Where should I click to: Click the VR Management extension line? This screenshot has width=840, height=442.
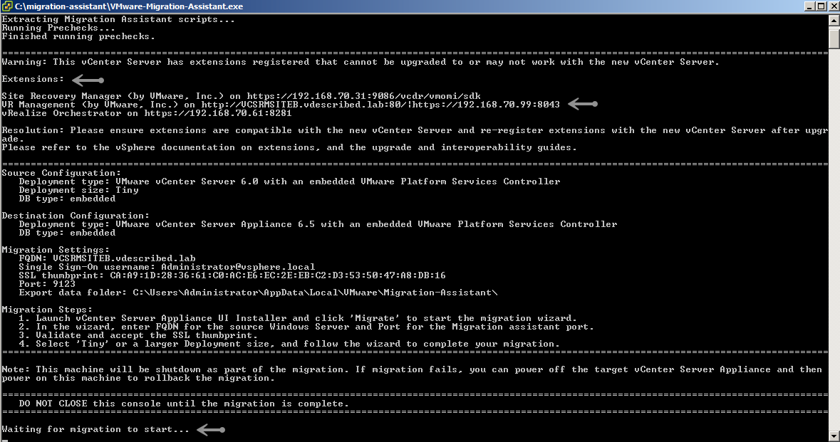[281, 105]
